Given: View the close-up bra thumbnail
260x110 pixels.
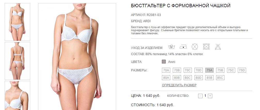Looking at the screenshot, I should (x=18, y=95).
